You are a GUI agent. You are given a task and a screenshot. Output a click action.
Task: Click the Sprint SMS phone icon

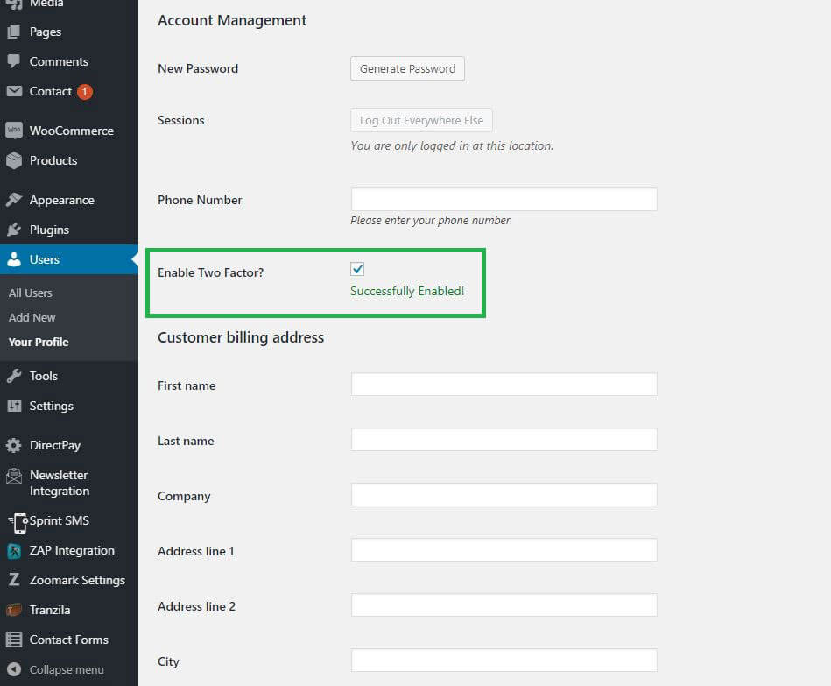pyautogui.click(x=18, y=522)
